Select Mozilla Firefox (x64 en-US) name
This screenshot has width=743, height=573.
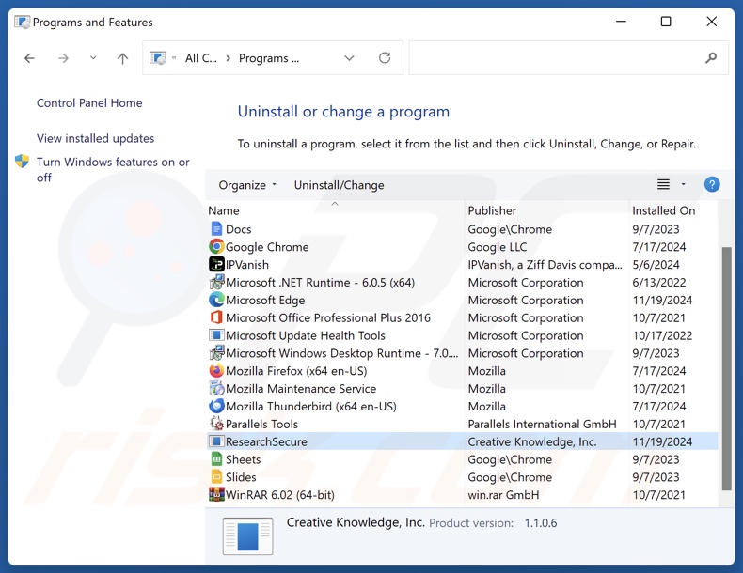[x=296, y=371]
